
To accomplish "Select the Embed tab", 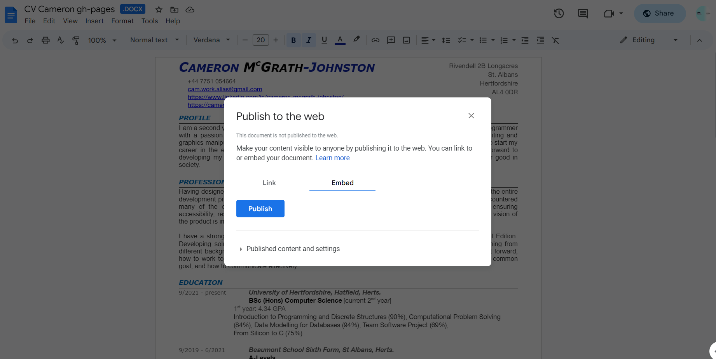I will [x=342, y=183].
